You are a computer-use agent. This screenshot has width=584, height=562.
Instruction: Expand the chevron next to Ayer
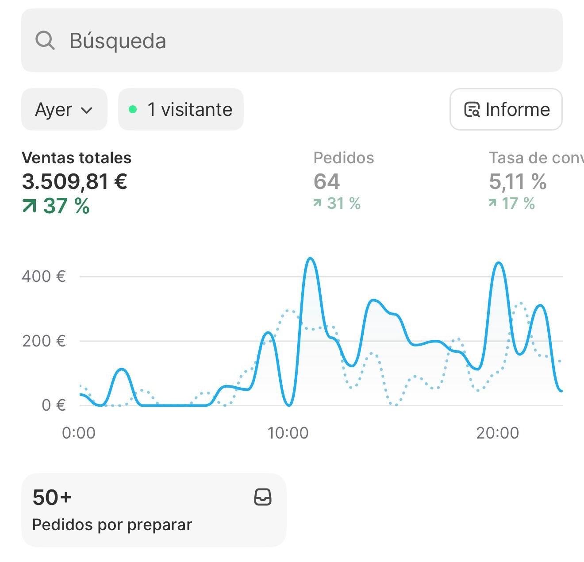point(87,110)
